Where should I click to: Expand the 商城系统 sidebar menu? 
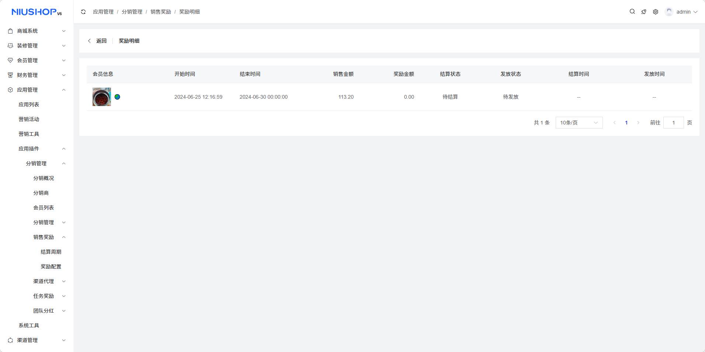tap(37, 31)
